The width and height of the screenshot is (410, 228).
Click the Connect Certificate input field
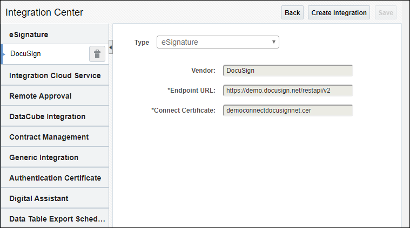[x=288, y=110]
